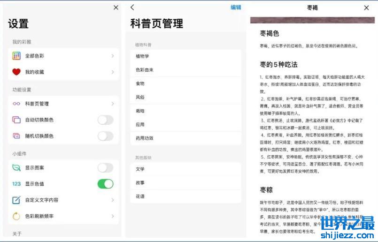Click the 科普页管理 glasses icon

coord(16,104)
